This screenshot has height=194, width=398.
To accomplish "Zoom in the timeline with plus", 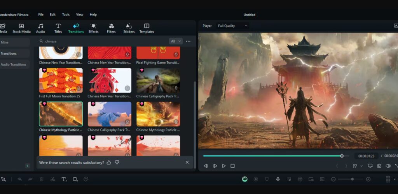I will pos(368,179).
